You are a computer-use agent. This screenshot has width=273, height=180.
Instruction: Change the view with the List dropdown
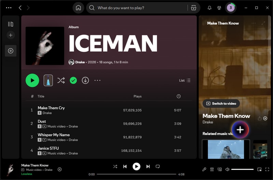coord(185,80)
